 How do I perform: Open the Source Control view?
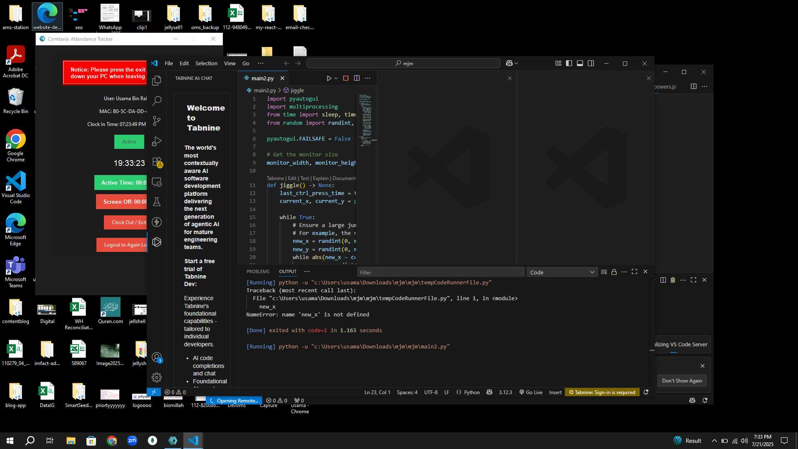157,121
